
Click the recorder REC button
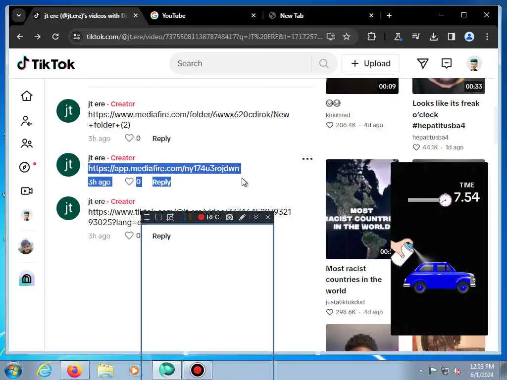point(208,217)
